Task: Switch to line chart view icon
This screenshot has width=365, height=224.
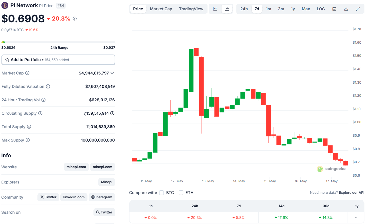Action: coord(215,9)
